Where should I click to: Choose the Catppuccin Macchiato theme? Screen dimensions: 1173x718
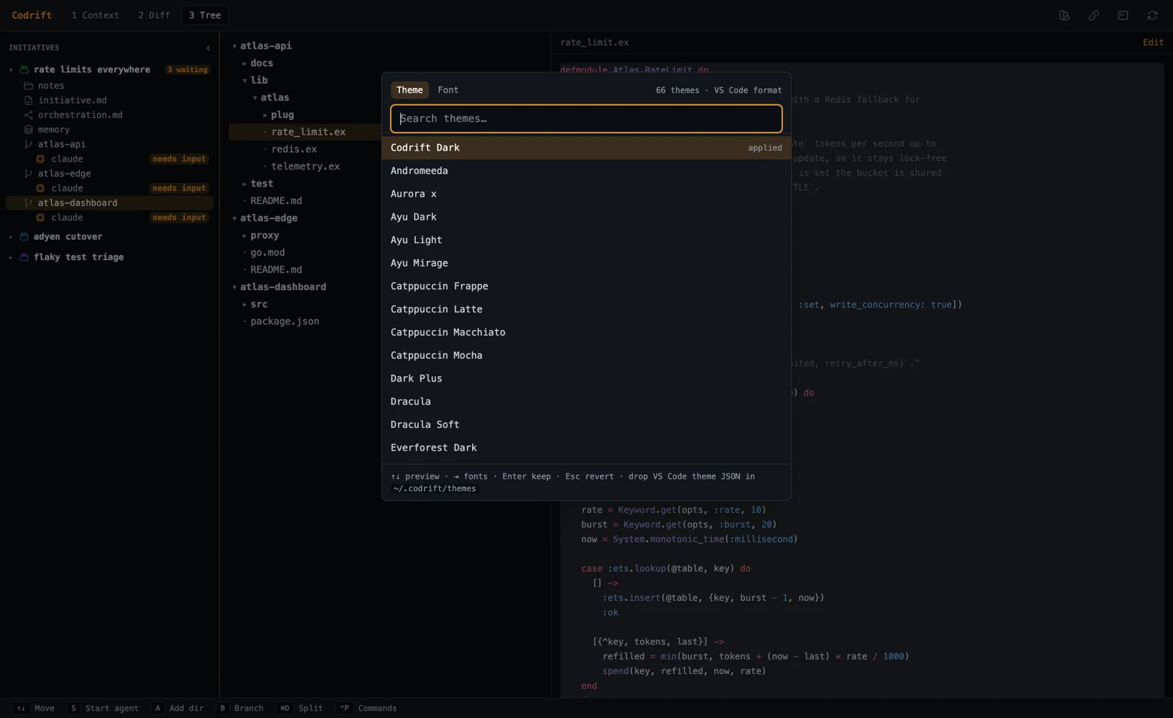click(x=586, y=332)
